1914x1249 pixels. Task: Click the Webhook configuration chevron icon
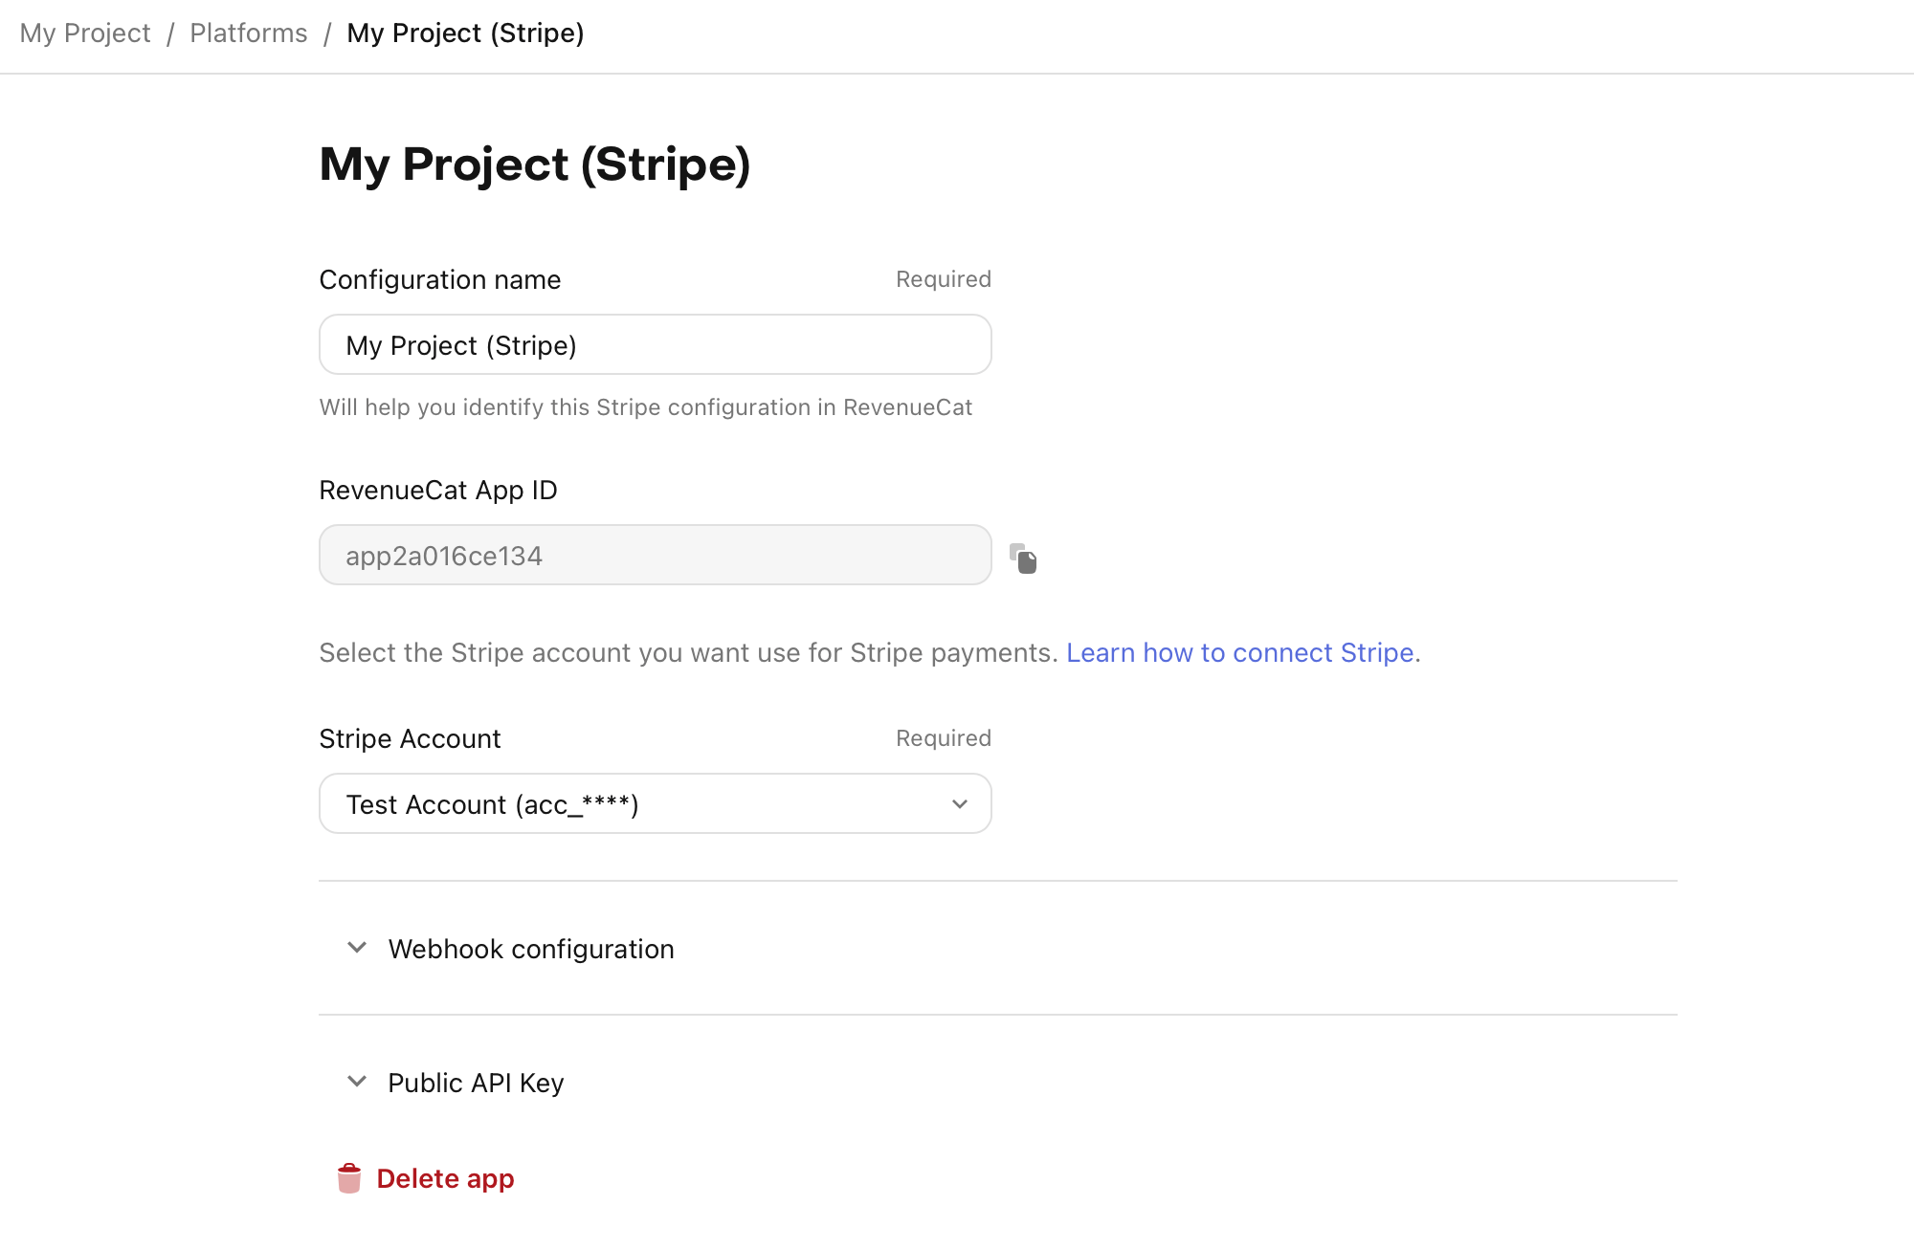pyautogui.click(x=357, y=948)
